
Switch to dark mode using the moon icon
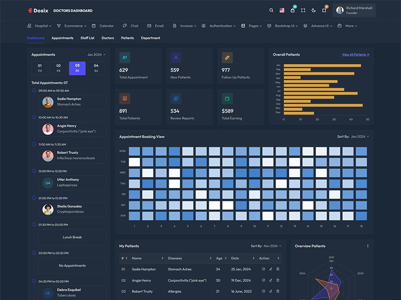(313, 10)
